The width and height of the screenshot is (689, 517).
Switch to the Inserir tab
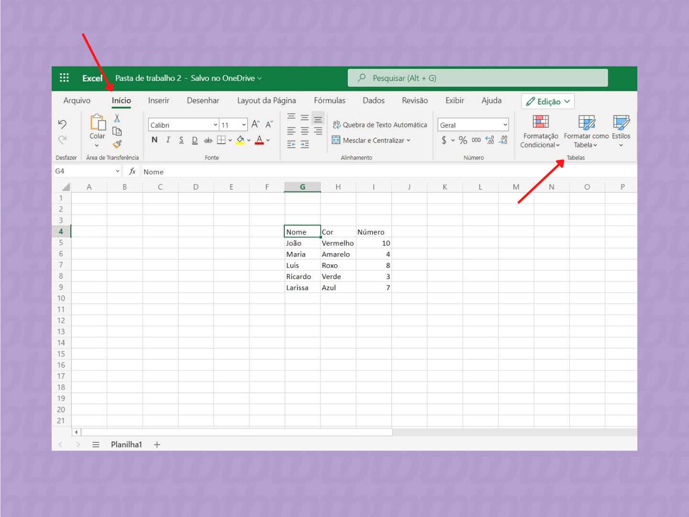158,101
